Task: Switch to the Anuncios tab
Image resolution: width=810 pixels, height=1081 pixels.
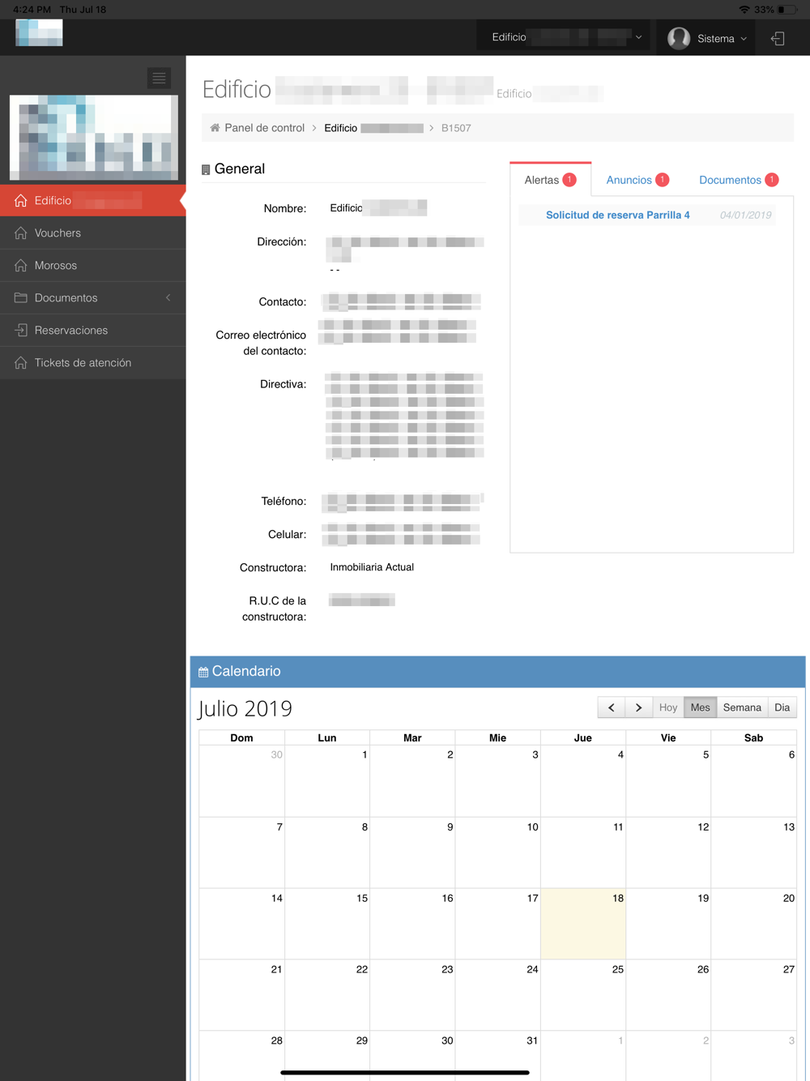Action: (x=637, y=180)
